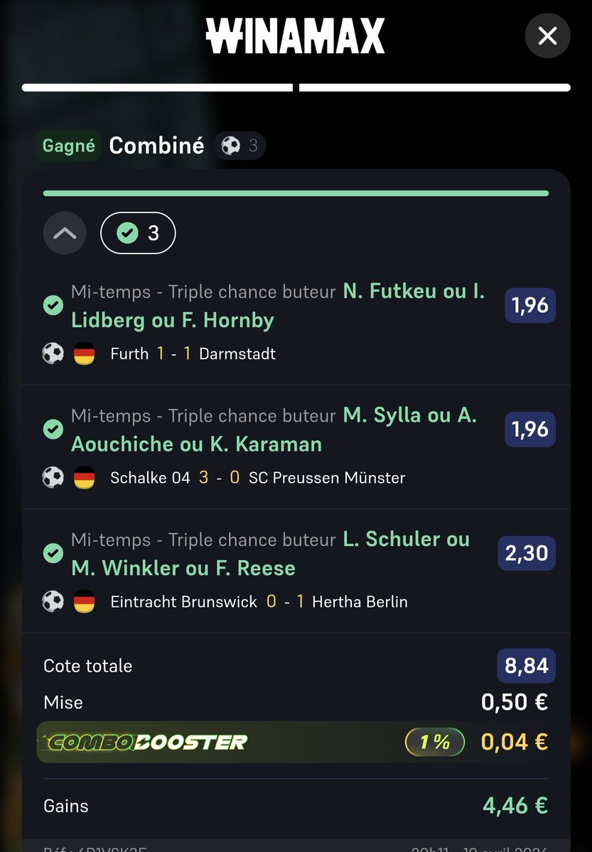Image resolution: width=592 pixels, height=852 pixels.
Task: Collapse the bet details chevron
Action: coord(65,233)
